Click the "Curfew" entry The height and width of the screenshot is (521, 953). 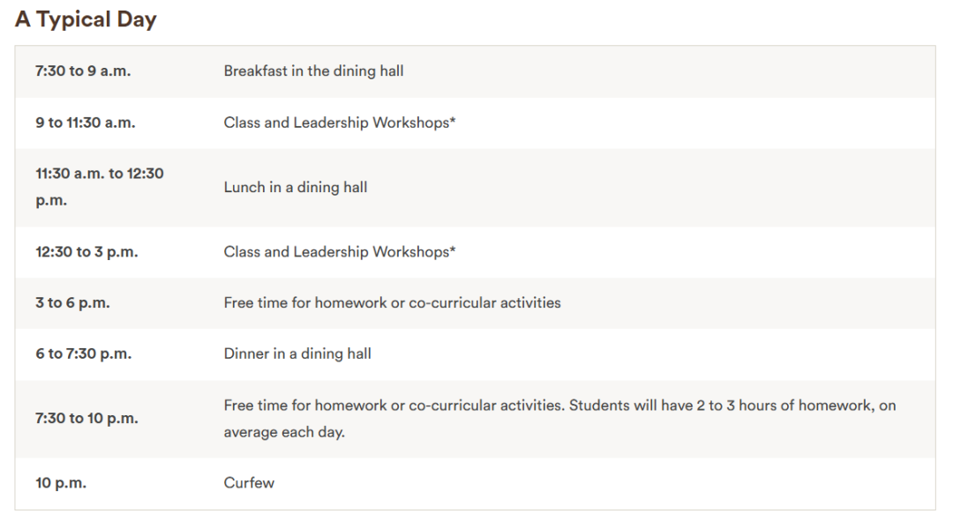click(x=249, y=483)
